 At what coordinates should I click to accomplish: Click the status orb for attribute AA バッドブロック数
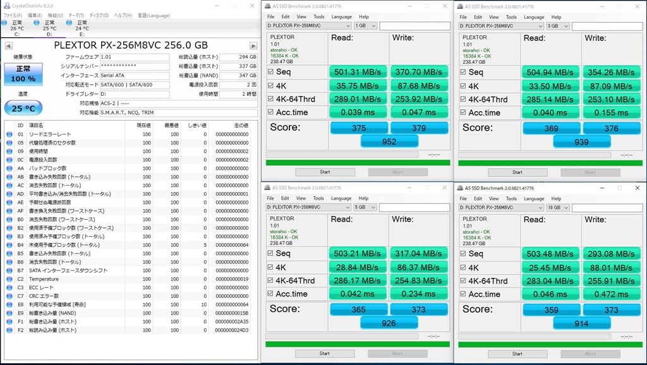[x=9, y=168]
